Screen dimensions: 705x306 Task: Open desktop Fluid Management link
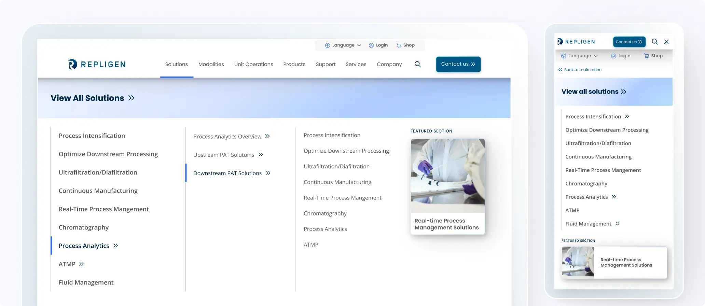point(86,282)
